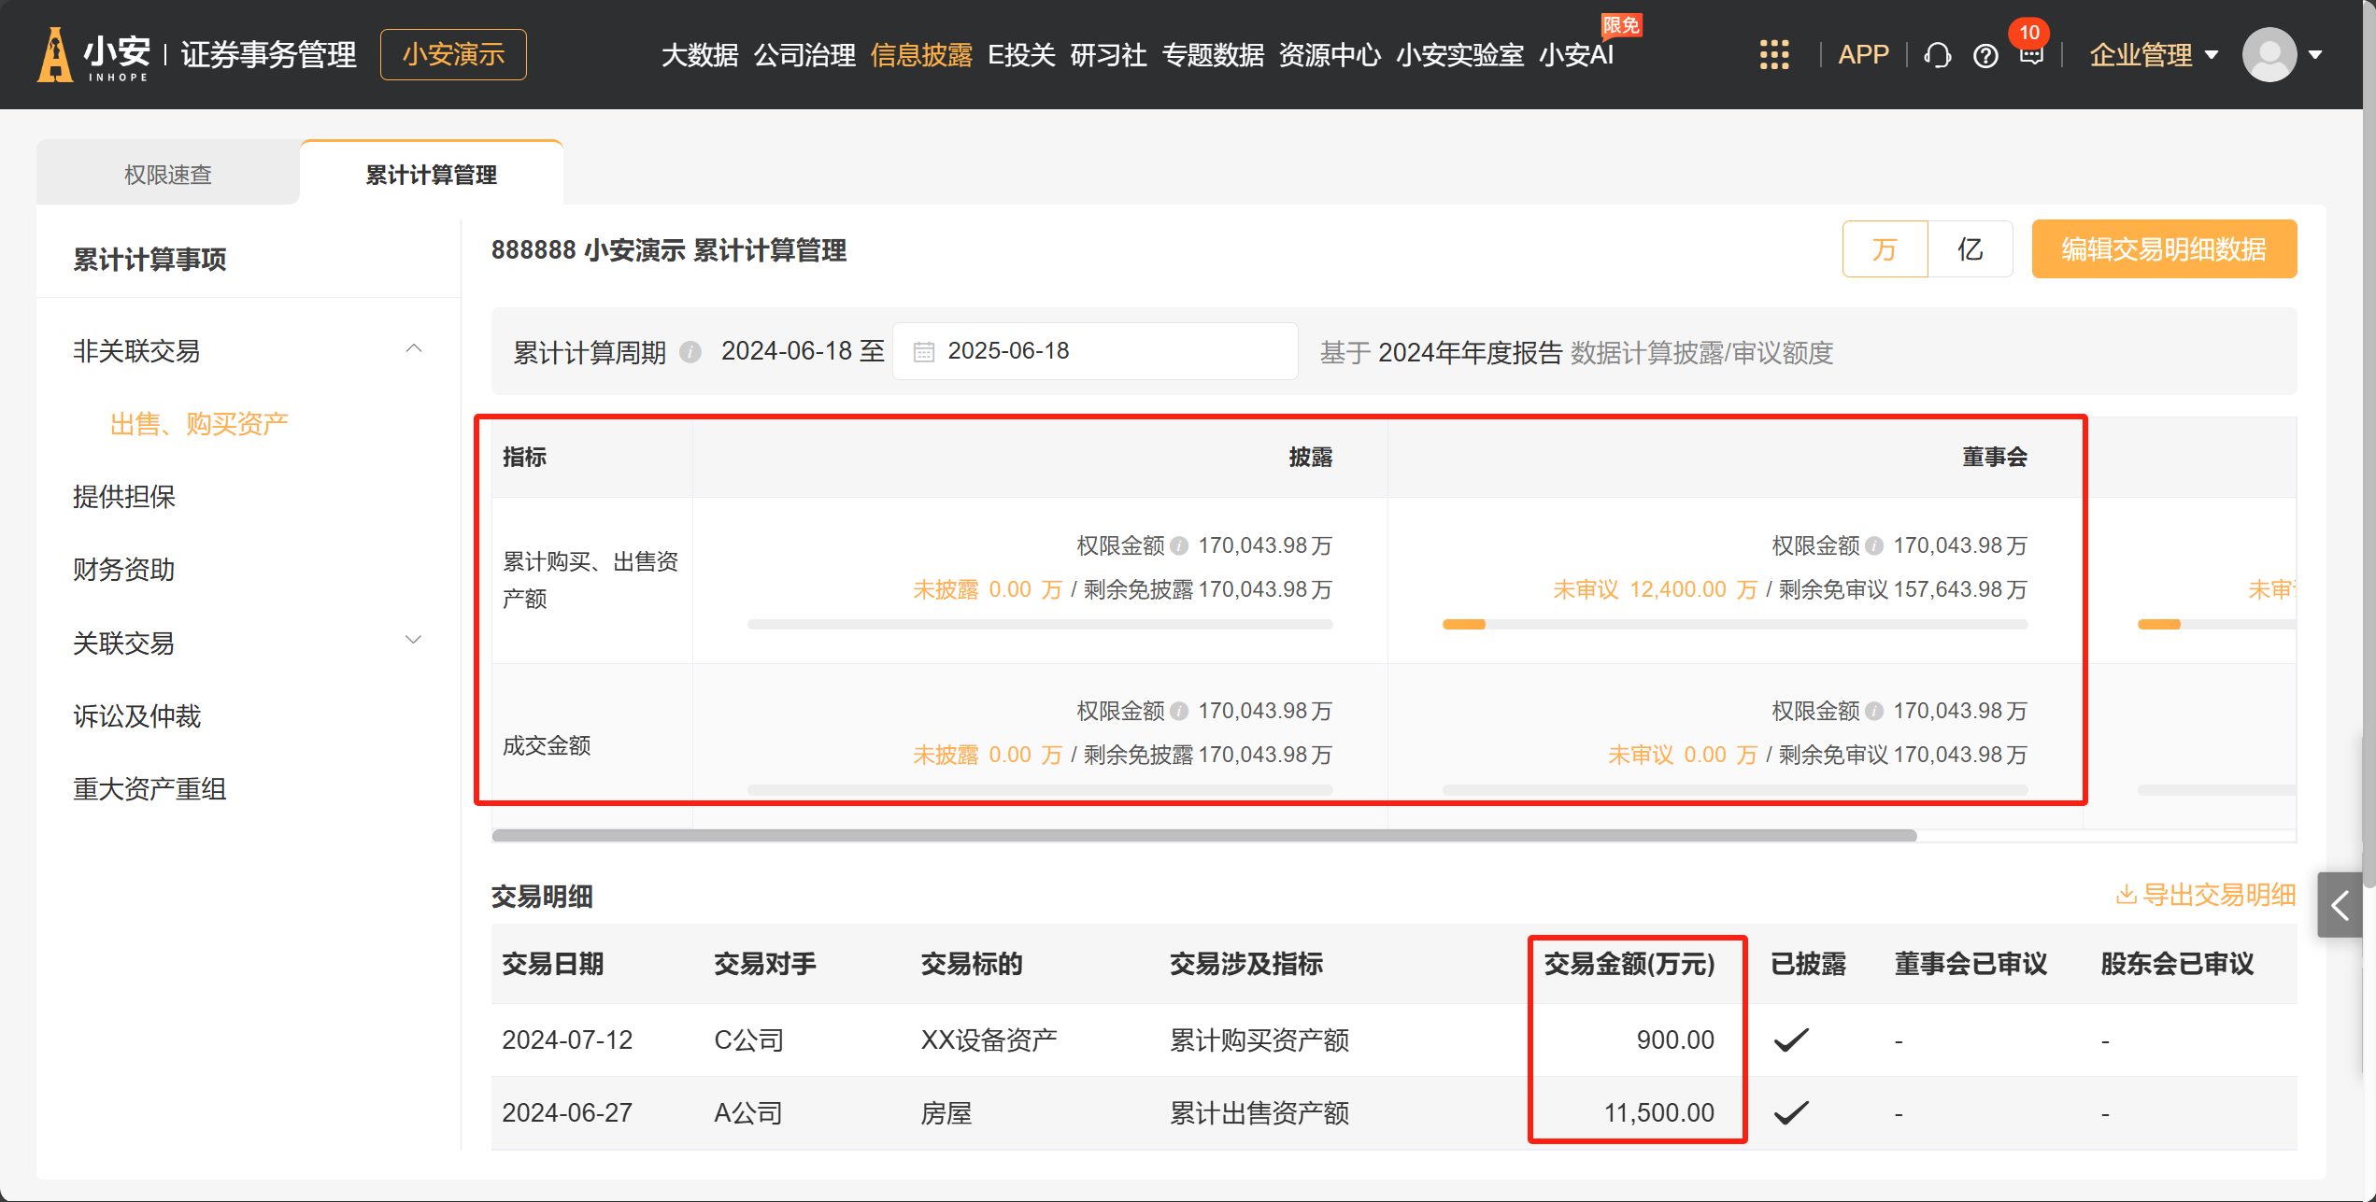This screenshot has width=2376, height=1202.
Task: Open the messages icon with 10 badge
Action: pos(2030,55)
